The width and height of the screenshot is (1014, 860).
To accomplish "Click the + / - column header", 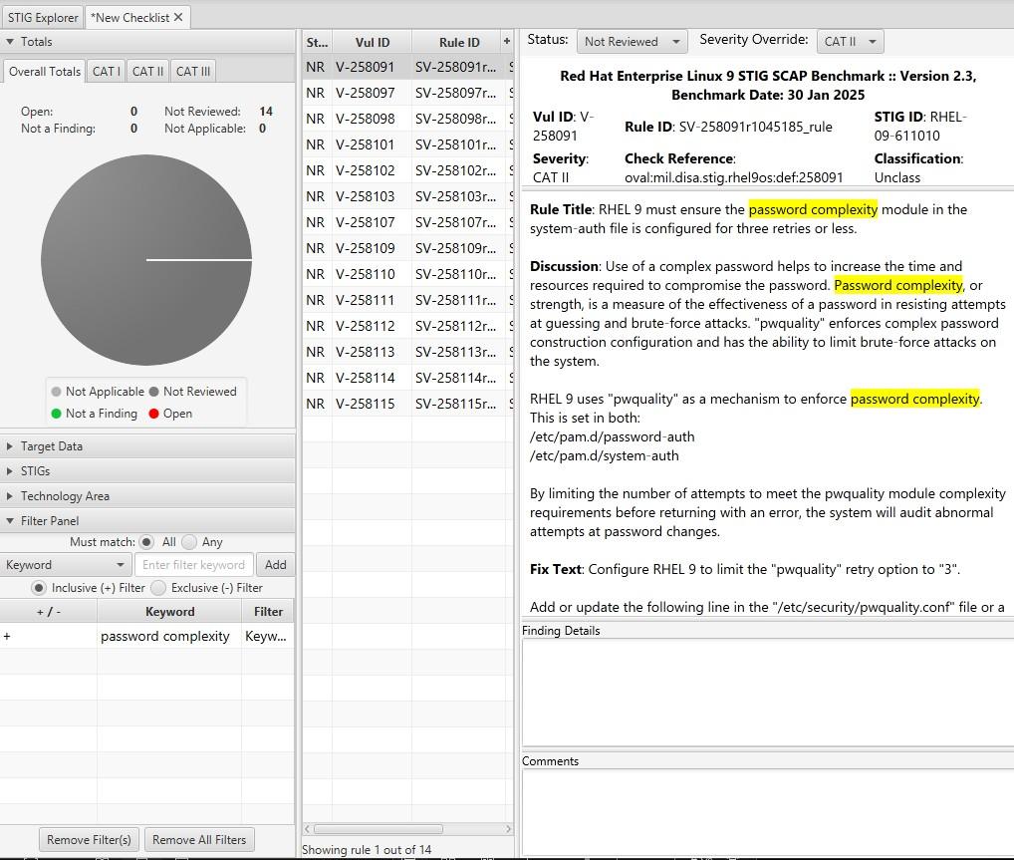I will [x=49, y=612].
